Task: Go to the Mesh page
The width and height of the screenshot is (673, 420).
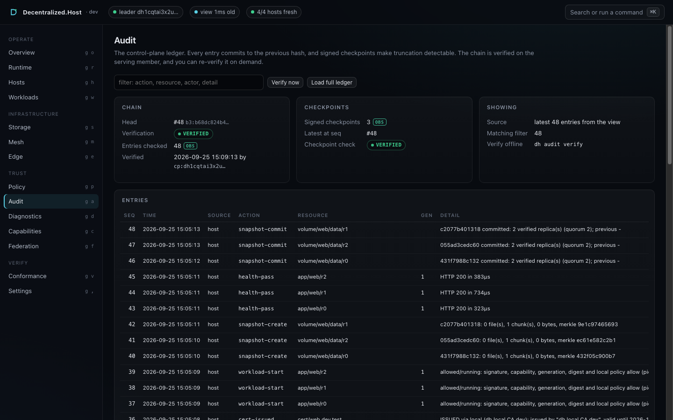Action: (51, 142)
